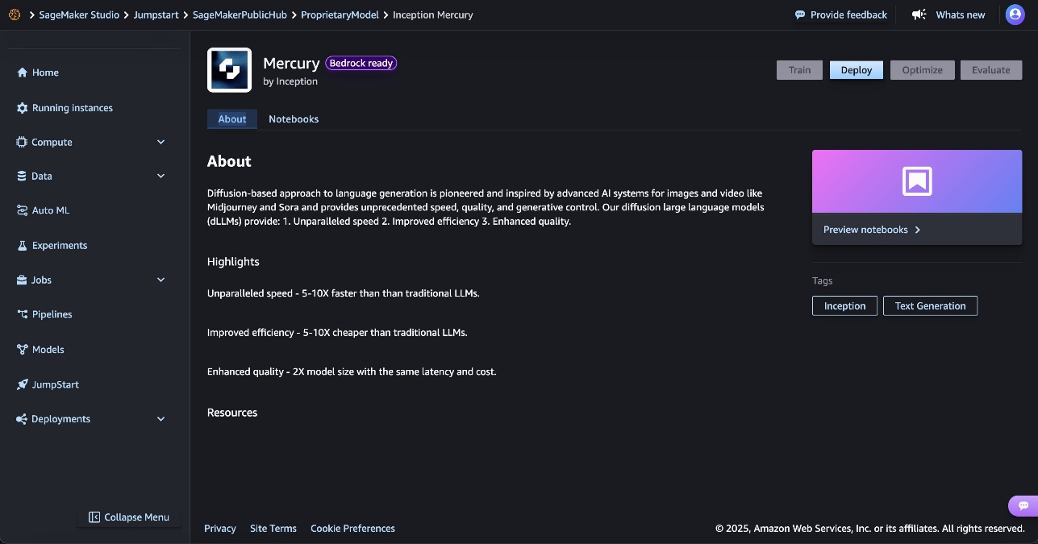The width and height of the screenshot is (1038, 544).
Task: Expand the Data section chevron
Action: click(x=160, y=176)
